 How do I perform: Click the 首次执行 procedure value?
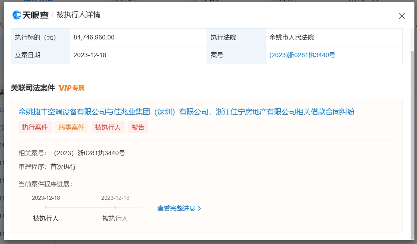(63, 167)
